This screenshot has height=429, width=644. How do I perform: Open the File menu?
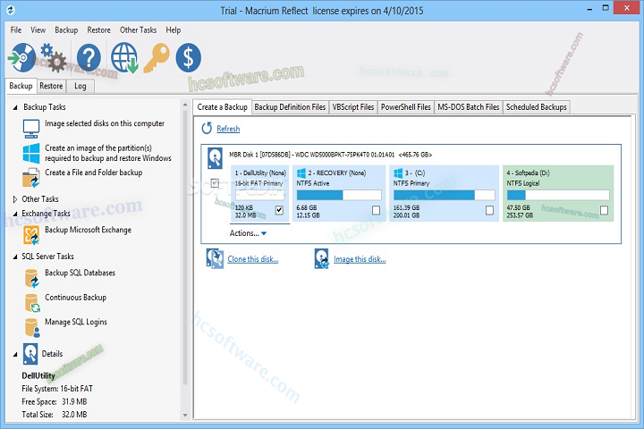pyautogui.click(x=16, y=30)
